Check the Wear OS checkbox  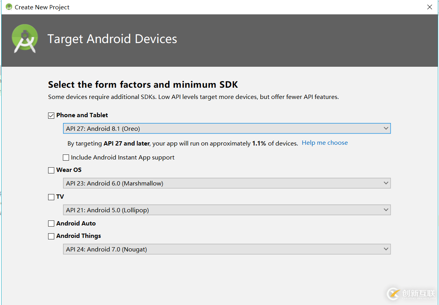coord(51,170)
